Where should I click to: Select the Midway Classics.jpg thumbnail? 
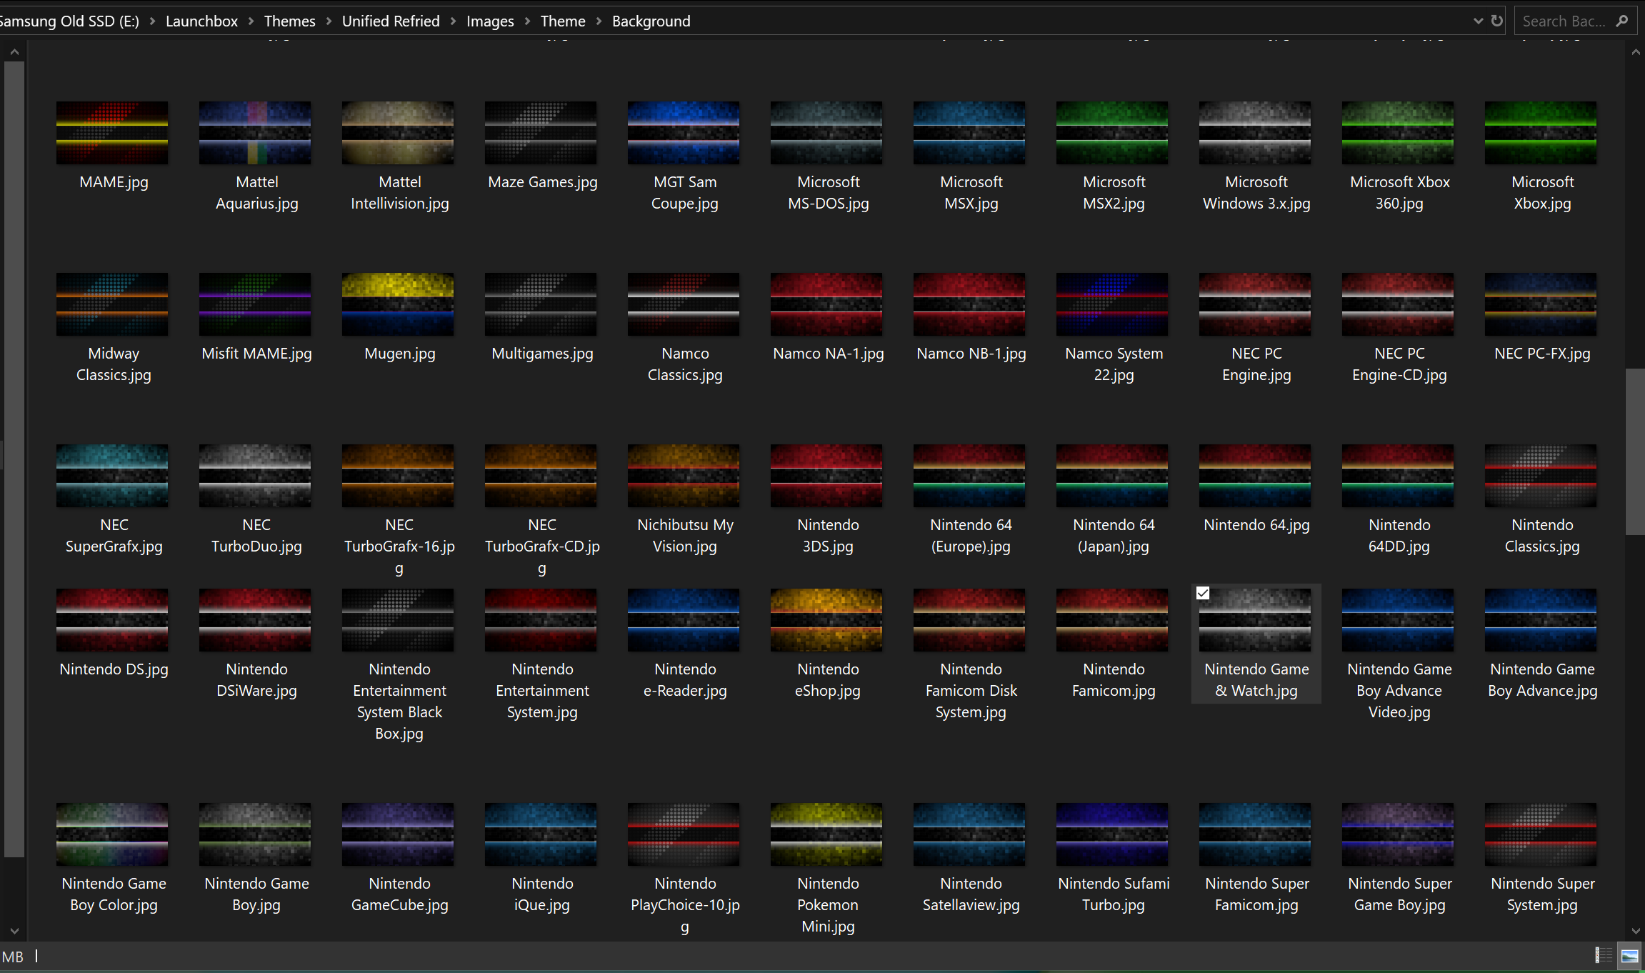pos(112,304)
